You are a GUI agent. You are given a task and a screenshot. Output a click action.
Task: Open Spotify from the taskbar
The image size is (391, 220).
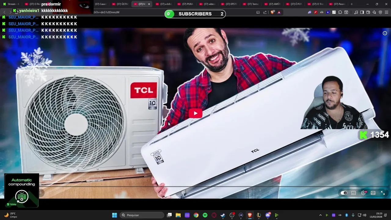pos(205,215)
